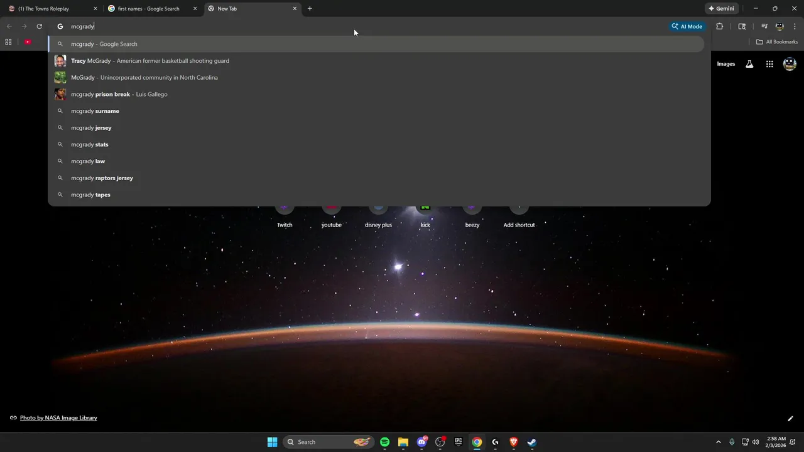Select mcgrady - Google Search suggestion

[376, 44]
